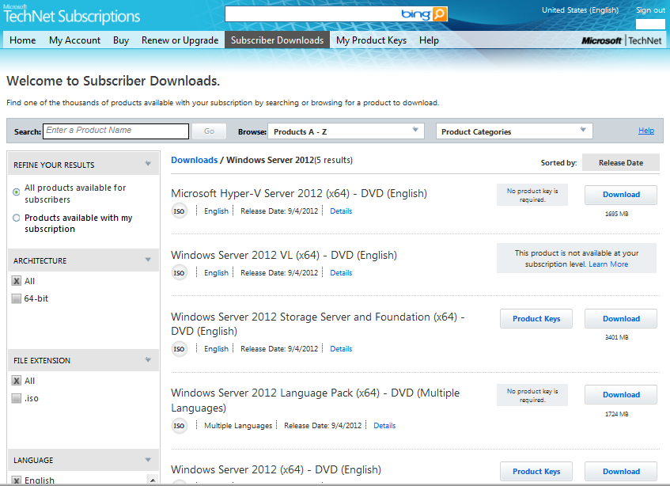Click the ISO icon for Microsoft Hyper-V Server 2012
670x486 pixels.
pyautogui.click(x=180, y=211)
